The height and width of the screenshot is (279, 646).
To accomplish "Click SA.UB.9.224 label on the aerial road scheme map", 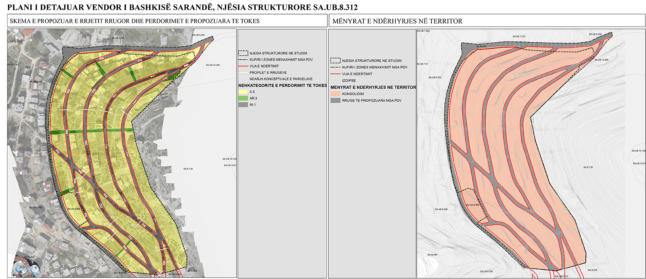I will click(x=198, y=35).
